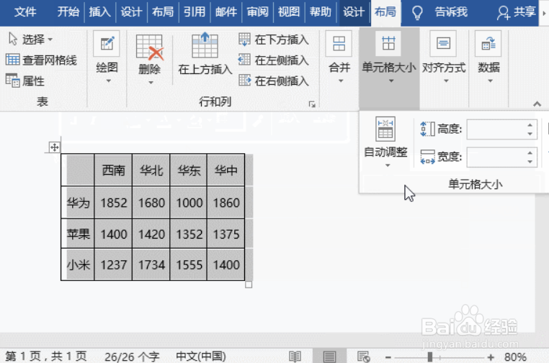Click the 共享 share button
This screenshot has width=549, height=363.
517,12
